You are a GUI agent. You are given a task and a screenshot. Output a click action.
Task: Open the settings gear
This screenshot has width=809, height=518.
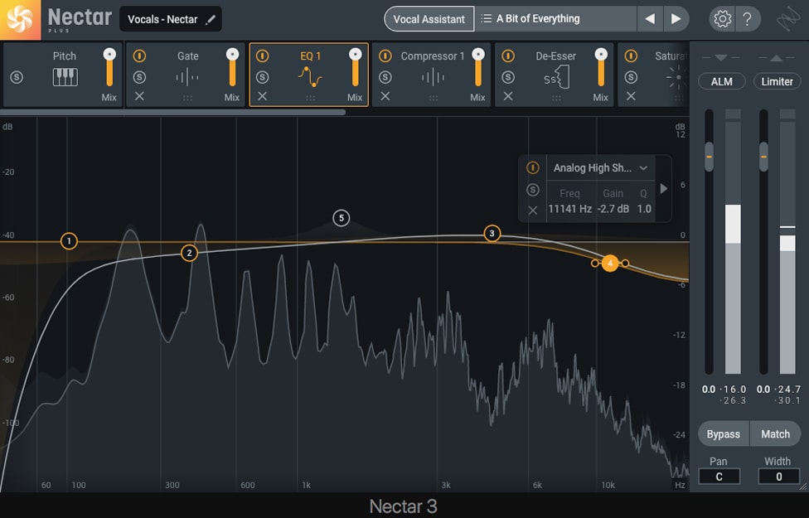(x=722, y=19)
